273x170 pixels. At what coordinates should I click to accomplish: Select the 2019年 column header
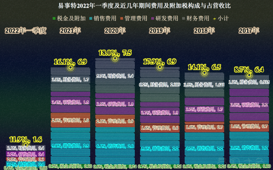point(160,31)
